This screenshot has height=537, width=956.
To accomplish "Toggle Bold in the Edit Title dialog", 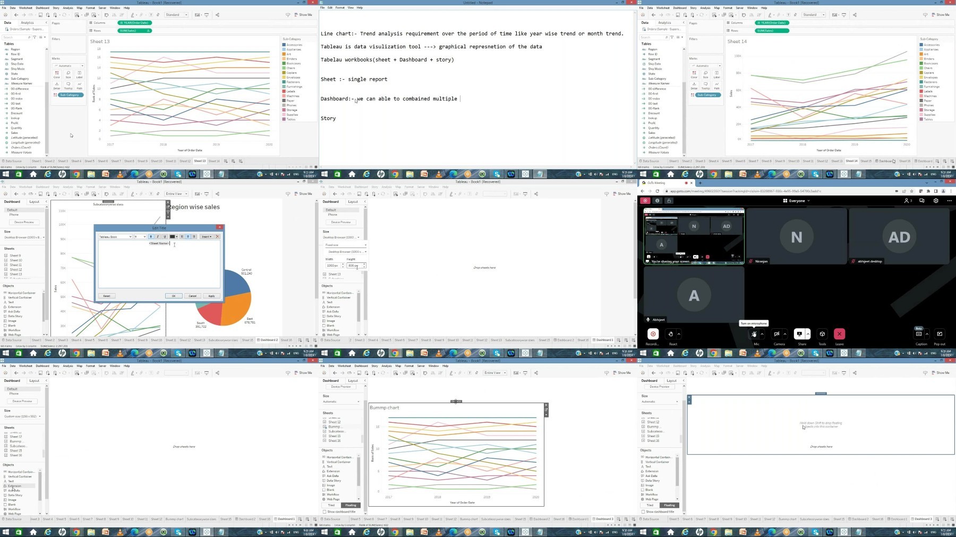I will pyautogui.click(x=151, y=236).
